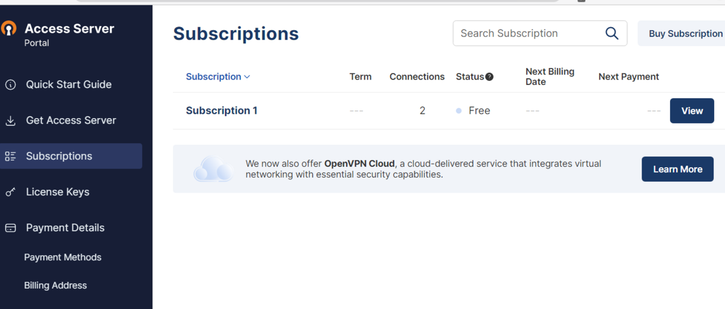Click the OpenVPN Access Server logo icon
Screen dimensions: 725x309
8,28
